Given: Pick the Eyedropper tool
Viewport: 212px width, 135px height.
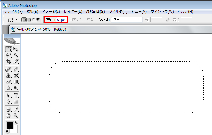Looking at the screenshot, I should pos(16,110).
